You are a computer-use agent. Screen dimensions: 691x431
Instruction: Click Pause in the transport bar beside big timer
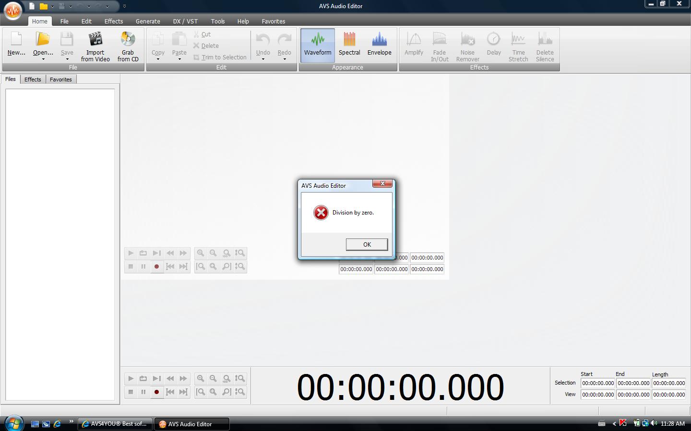click(143, 392)
